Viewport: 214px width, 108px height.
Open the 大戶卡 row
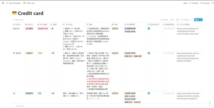pos(18,53)
